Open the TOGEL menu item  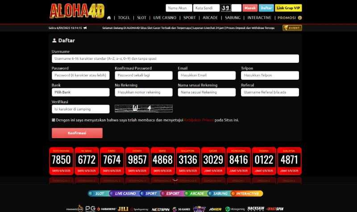(x=124, y=18)
